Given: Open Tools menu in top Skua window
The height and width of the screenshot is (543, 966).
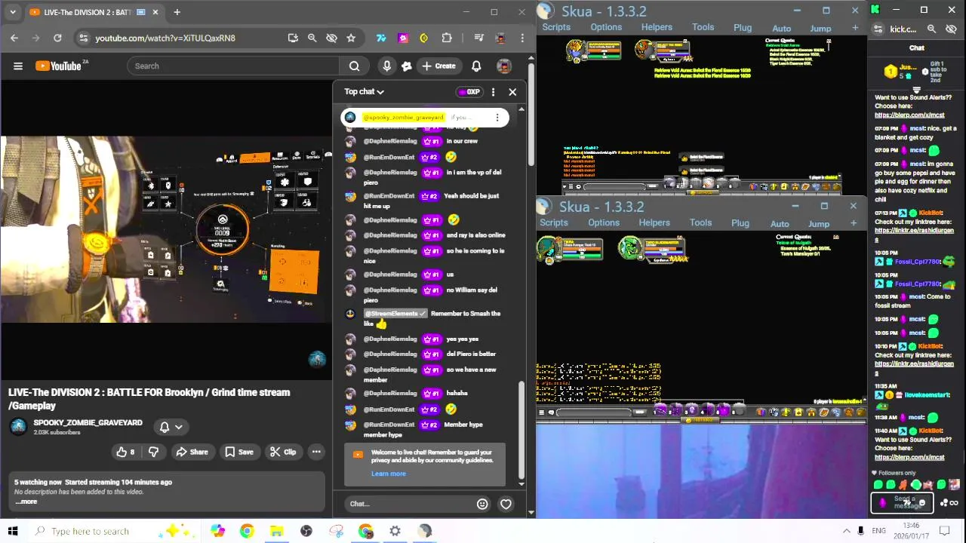Looking at the screenshot, I should (703, 27).
